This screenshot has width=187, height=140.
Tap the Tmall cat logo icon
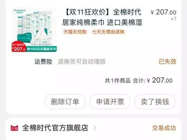pos(14,128)
